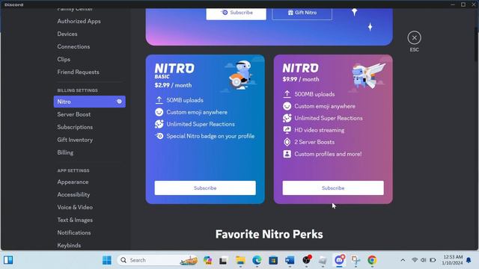The width and height of the screenshot is (479, 269).
Task: Click the $9.99 Nitro custom emoji smiley icon
Action: (x=287, y=106)
